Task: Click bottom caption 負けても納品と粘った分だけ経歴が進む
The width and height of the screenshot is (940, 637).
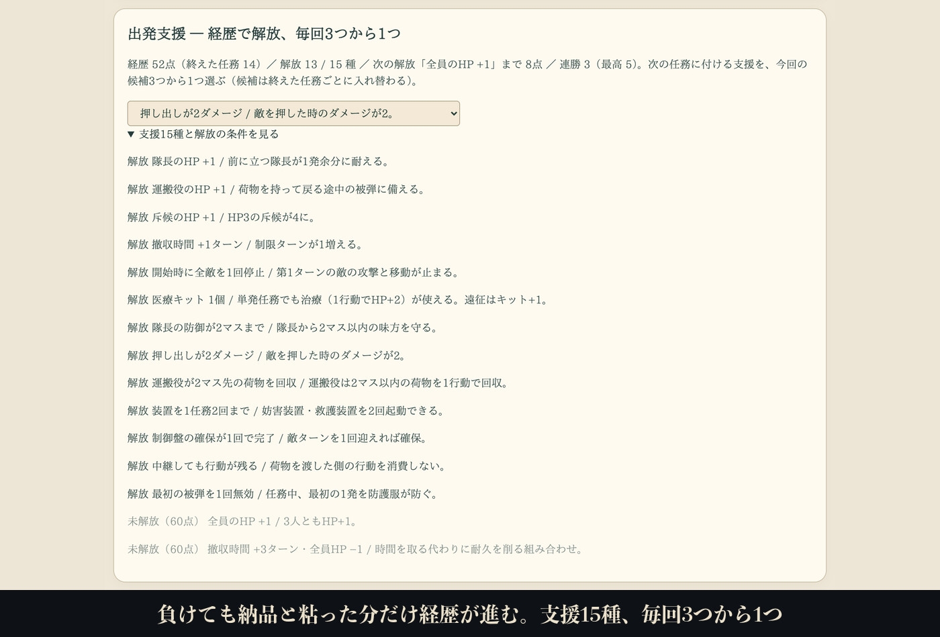Action: coord(470,614)
